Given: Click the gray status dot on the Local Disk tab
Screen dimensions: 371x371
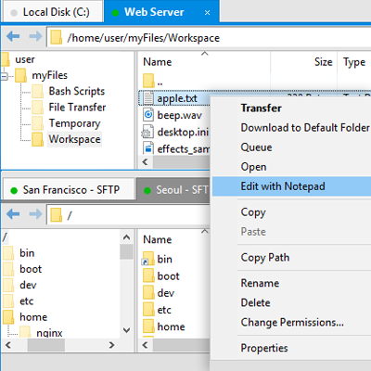Looking at the screenshot, I should pyautogui.click(x=14, y=13).
